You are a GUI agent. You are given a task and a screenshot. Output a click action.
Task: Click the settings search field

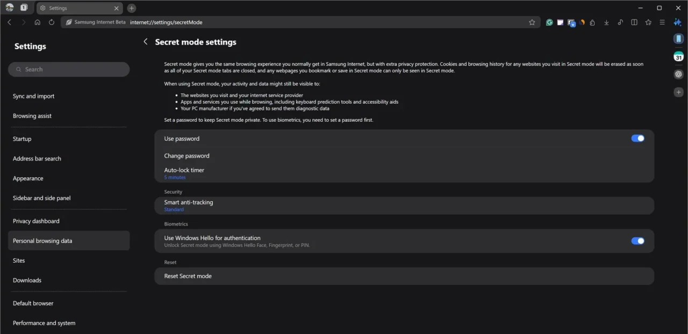[x=69, y=69]
